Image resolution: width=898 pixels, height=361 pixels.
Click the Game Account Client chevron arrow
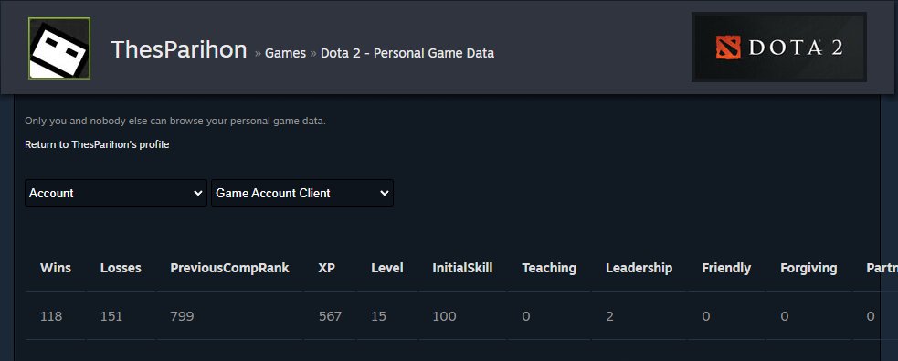385,194
